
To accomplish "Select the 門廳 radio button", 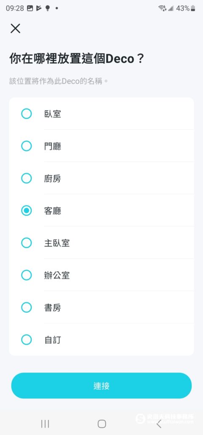I will (27, 146).
